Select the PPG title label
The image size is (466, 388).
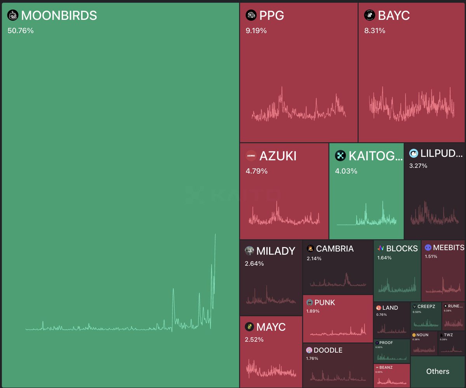click(x=272, y=16)
